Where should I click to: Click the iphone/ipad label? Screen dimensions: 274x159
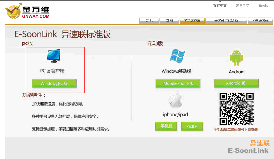[175, 115]
